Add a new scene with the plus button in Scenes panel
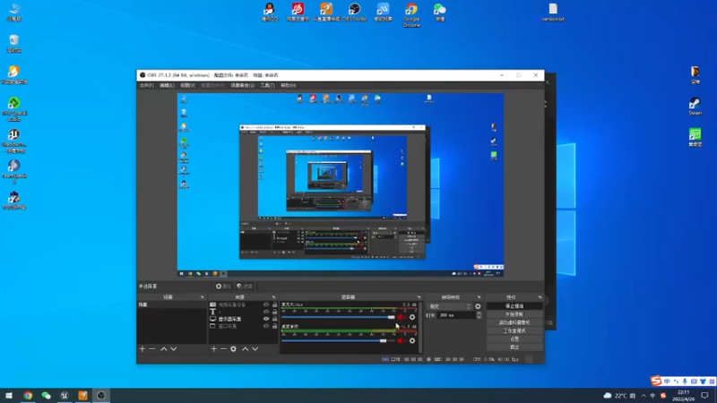 coord(143,349)
